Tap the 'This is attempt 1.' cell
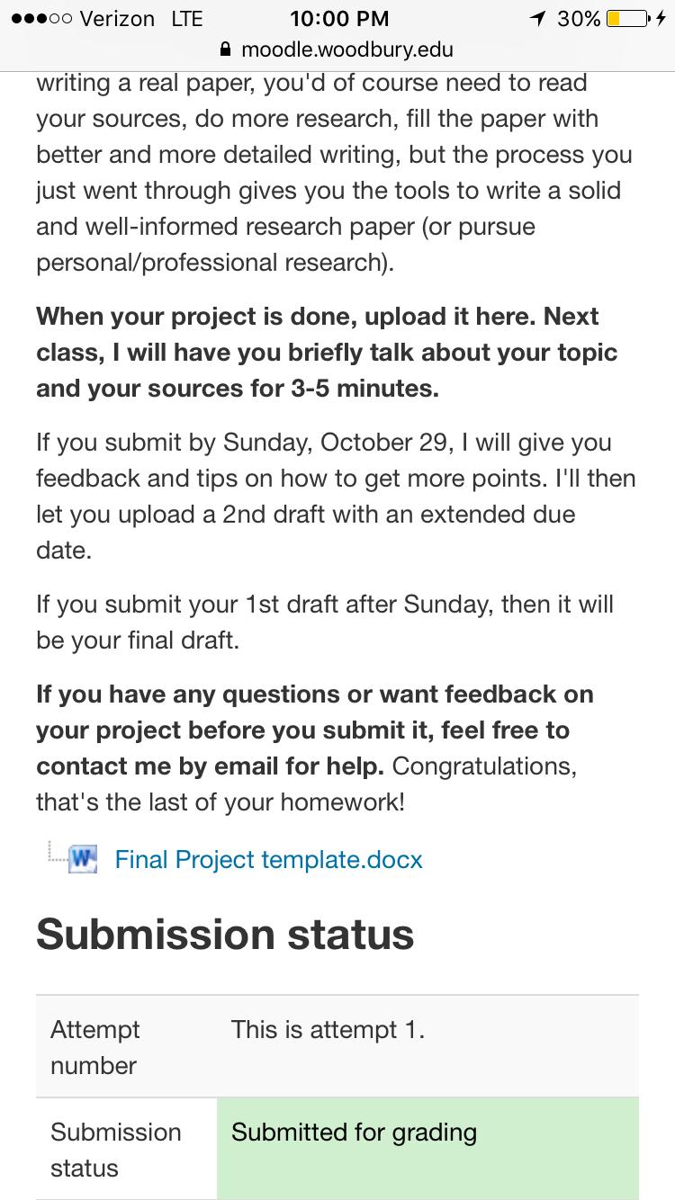Image resolution: width=675 pixels, height=1200 pixels. (x=427, y=1046)
